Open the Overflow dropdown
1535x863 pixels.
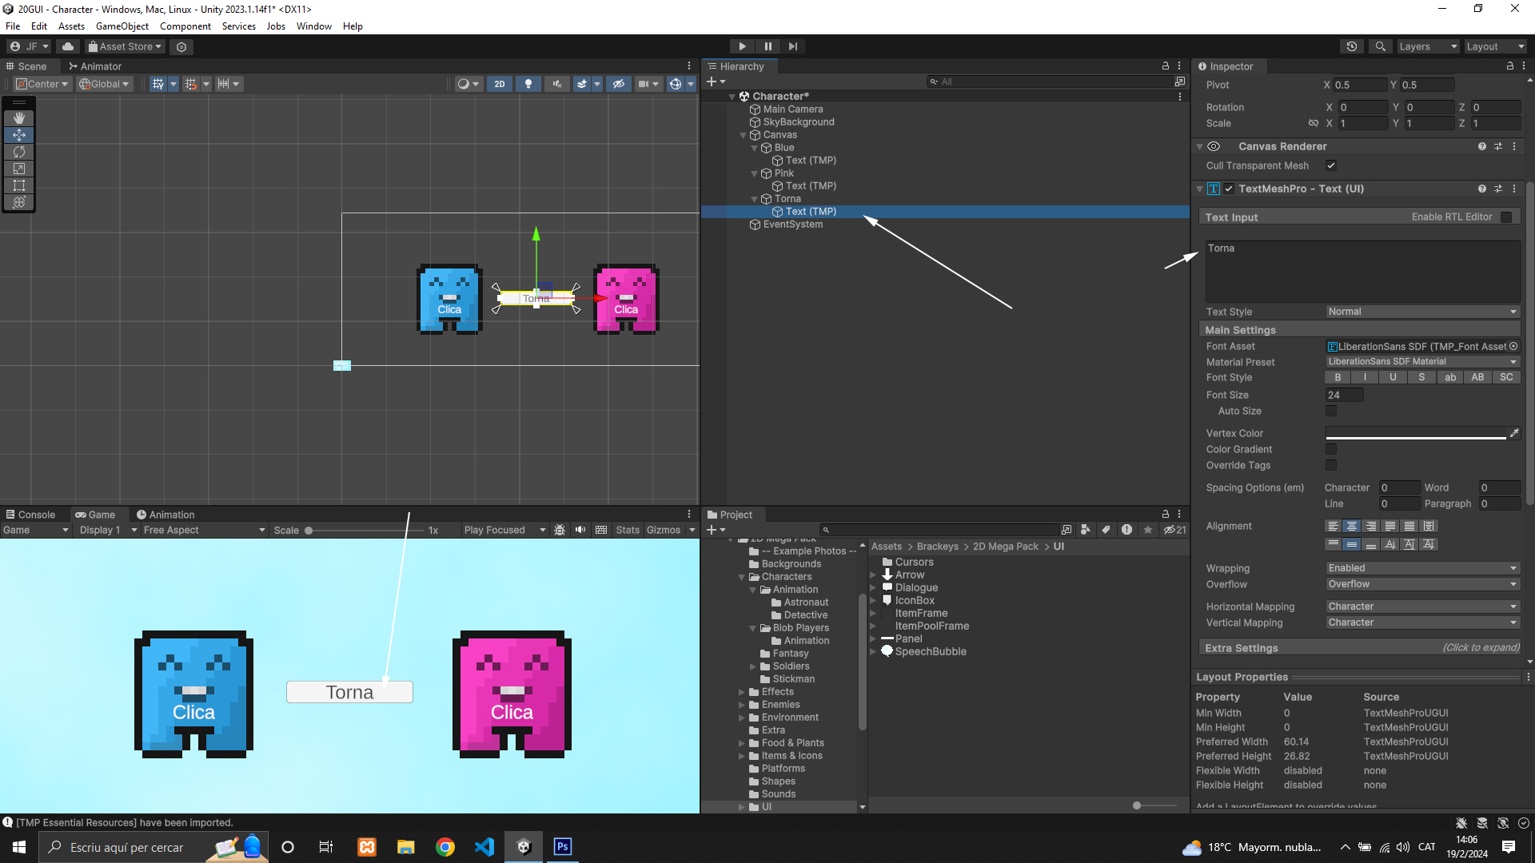coord(1422,584)
